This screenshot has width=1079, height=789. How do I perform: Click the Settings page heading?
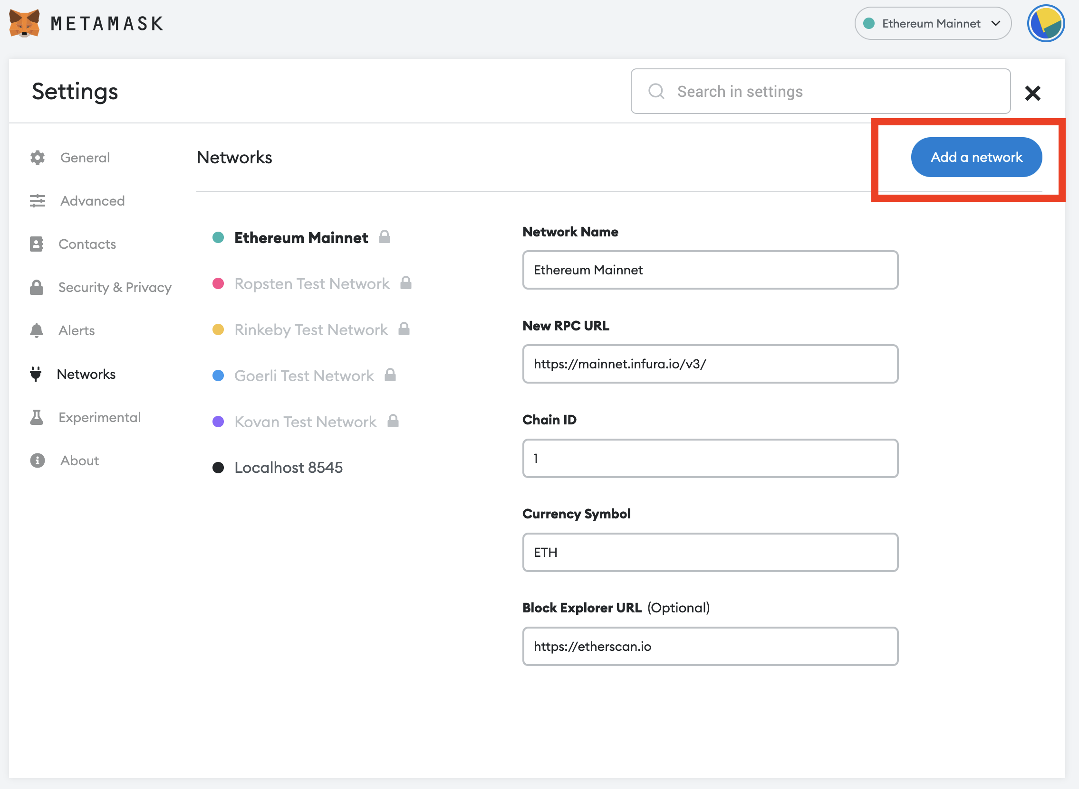(x=75, y=91)
